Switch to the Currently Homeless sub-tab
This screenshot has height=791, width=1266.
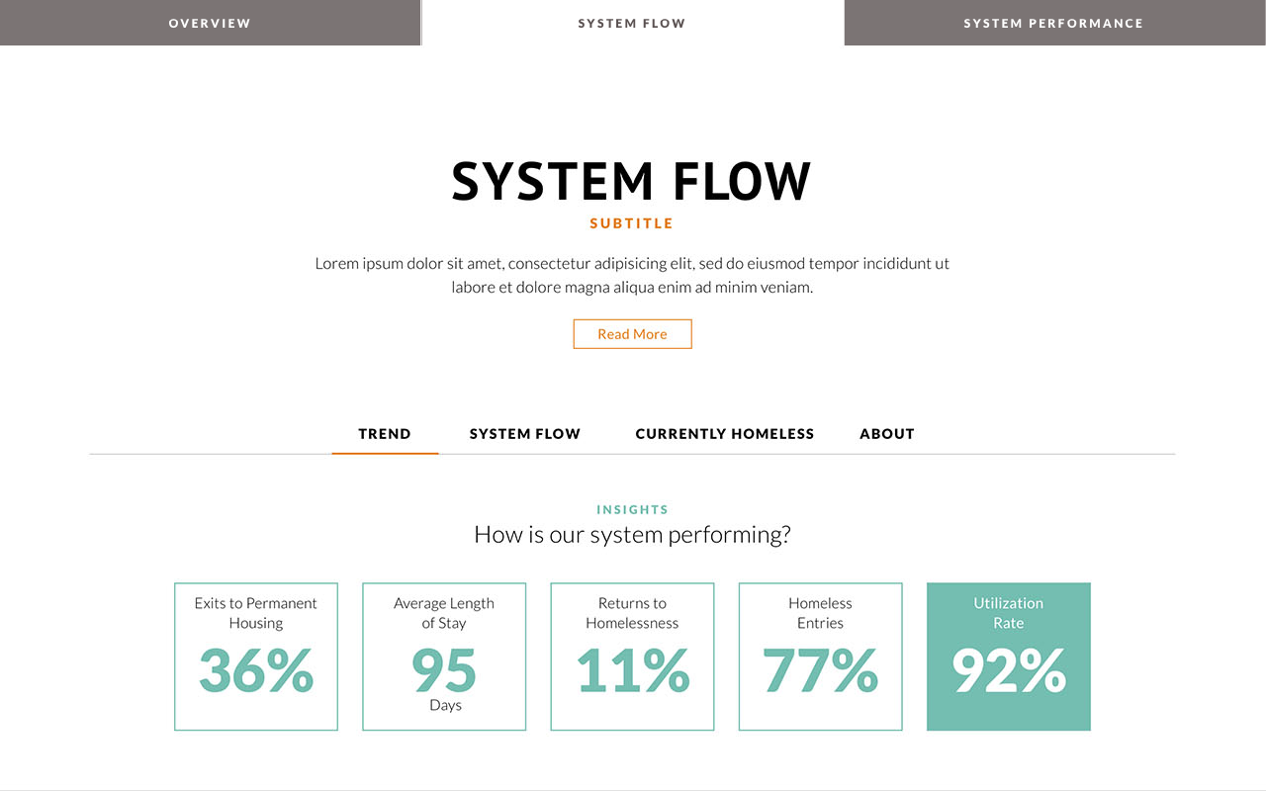click(724, 434)
